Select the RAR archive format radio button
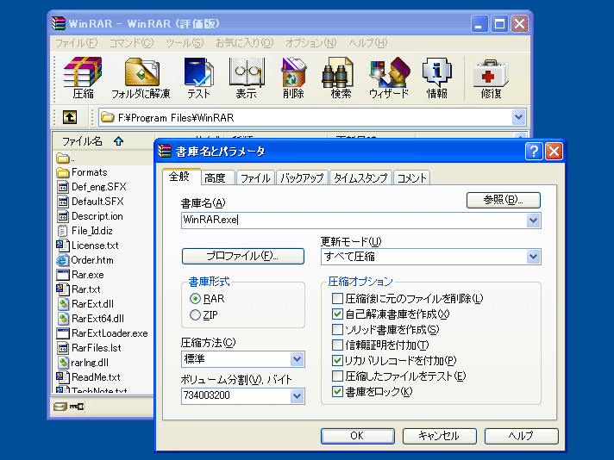The width and height of the screenshot is (614, 460). tap(195, 299)
